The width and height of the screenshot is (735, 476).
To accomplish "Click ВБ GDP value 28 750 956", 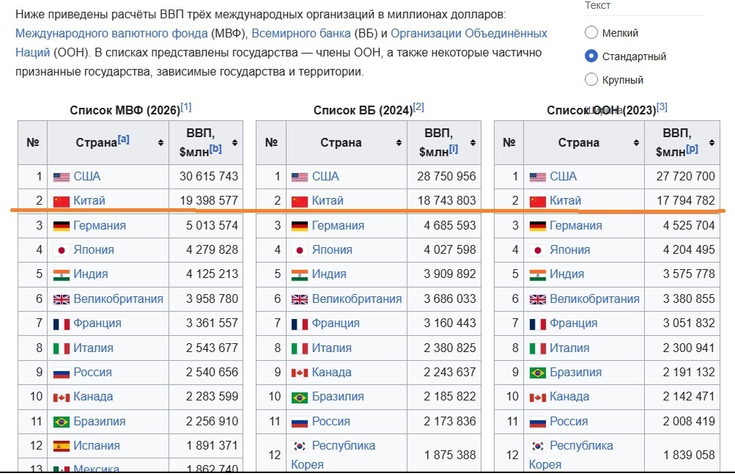I will pyautogui.click(x=446, y=176).
